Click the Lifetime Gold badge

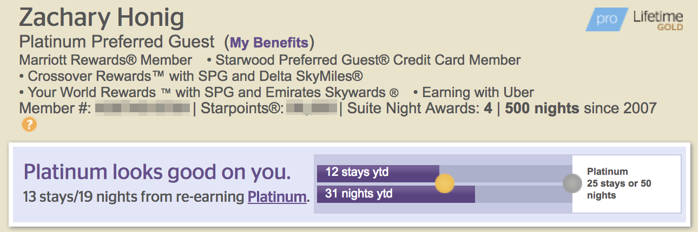coord(657,20)
